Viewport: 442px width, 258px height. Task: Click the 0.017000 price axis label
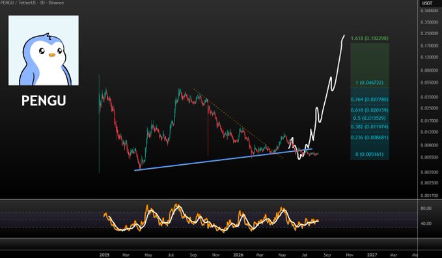tap(430, 121)
